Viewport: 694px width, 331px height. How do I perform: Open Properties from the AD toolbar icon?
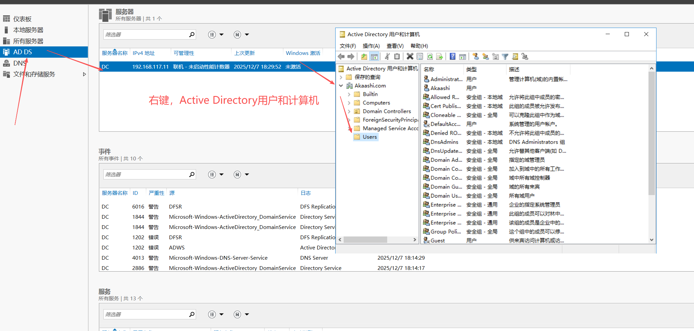point(420,57)
